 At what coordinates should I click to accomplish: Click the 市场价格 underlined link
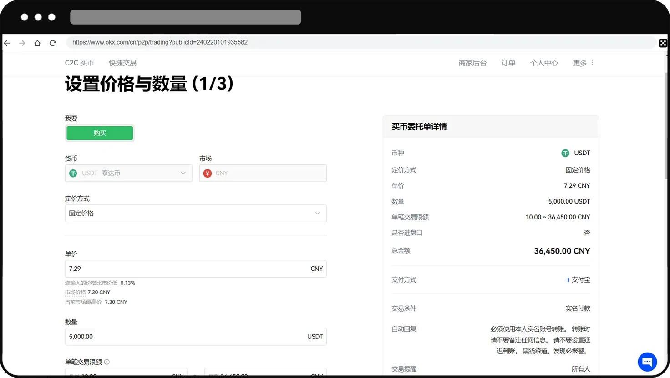click(75, 293)
